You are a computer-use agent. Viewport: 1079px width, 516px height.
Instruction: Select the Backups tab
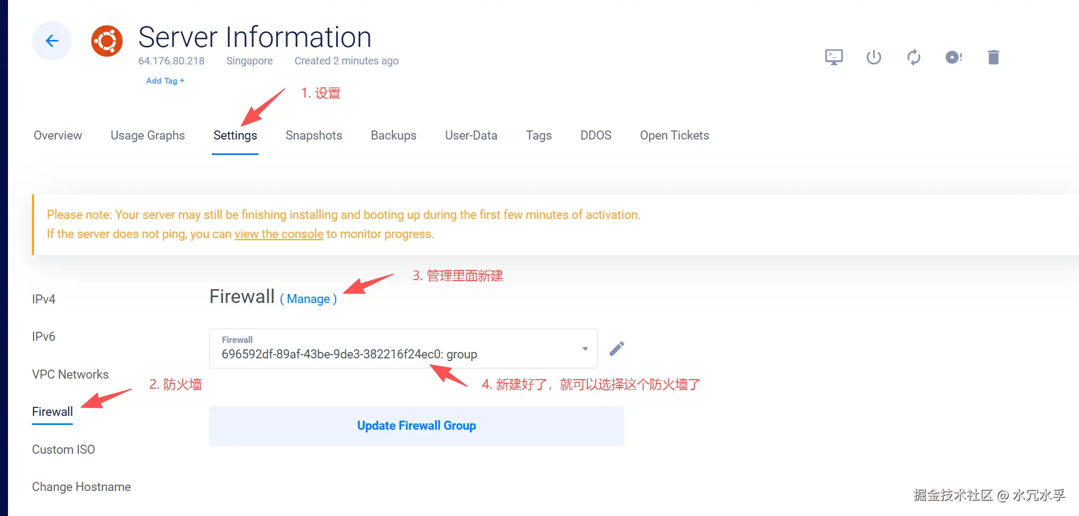click(x=393, y=135)
